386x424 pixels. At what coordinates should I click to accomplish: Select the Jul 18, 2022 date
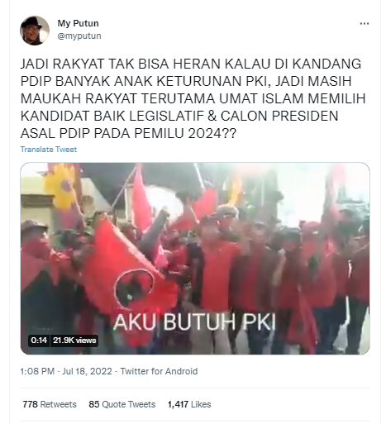(x=87, y=371)
